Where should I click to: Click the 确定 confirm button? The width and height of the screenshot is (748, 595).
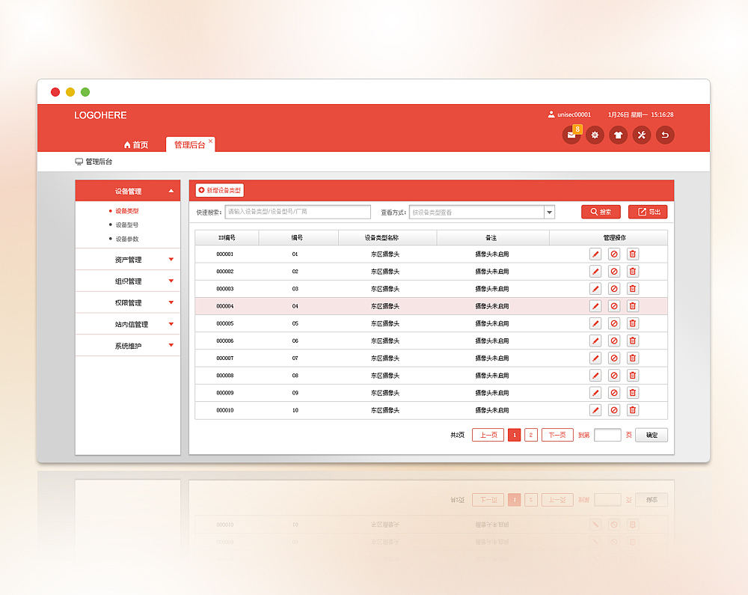coord(652,435)
